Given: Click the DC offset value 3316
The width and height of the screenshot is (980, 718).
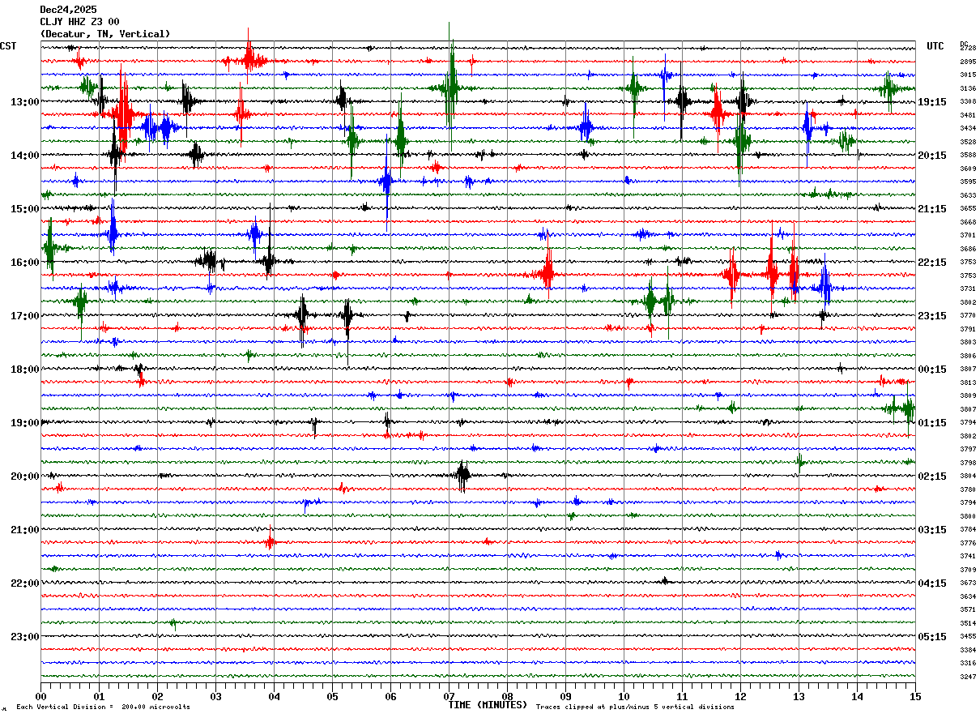Looking at the screenshot, I should coord(968,663).
